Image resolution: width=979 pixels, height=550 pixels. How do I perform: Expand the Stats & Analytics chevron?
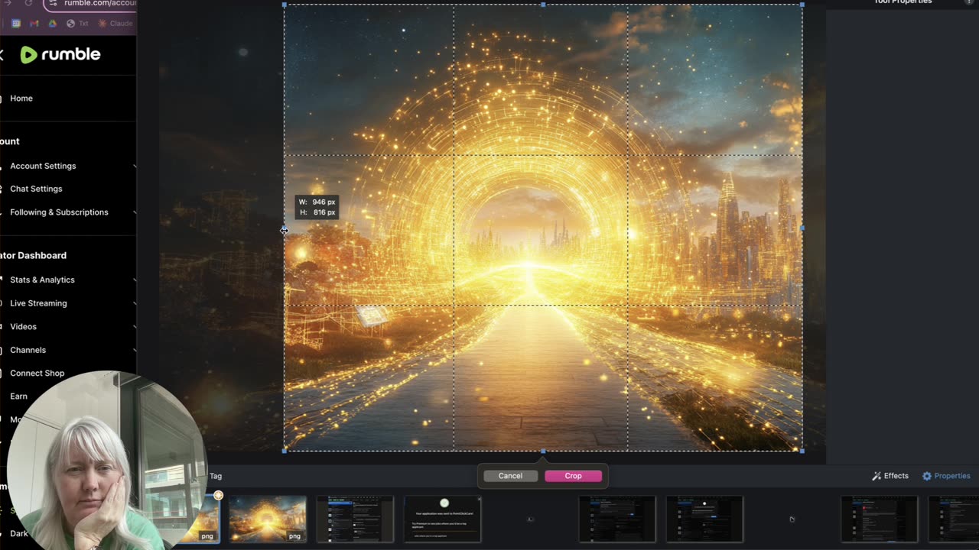coord(134,280)
